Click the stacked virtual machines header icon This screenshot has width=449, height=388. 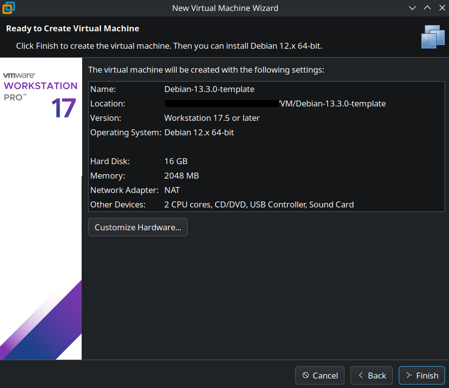point(432,36)
